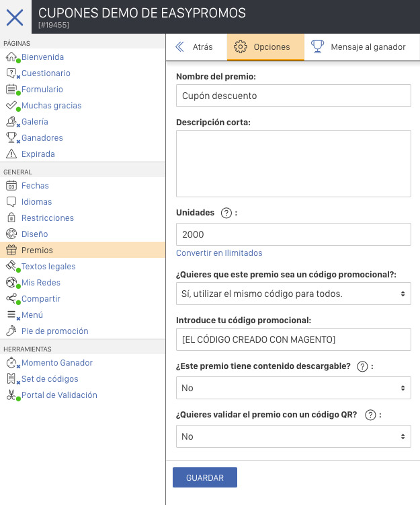Click the Momento Ganador stopwatch icon
The height and width of the screenshot is (505, 420).
pyautogui.click(x=11, y=363)
